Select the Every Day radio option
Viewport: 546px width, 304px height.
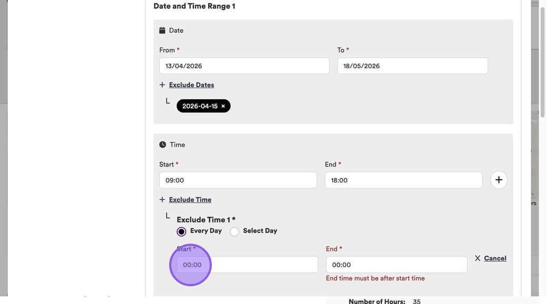[181, 232]
